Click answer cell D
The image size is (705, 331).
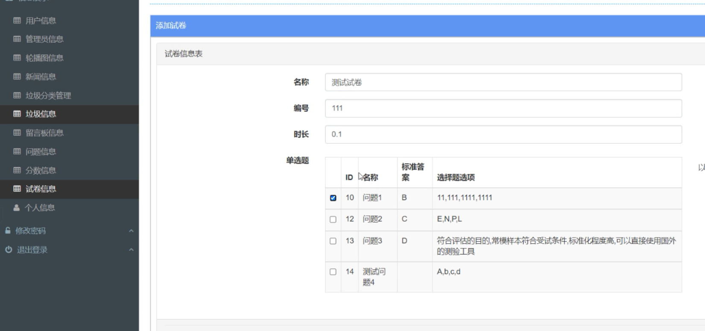click(x=404, y=241)
